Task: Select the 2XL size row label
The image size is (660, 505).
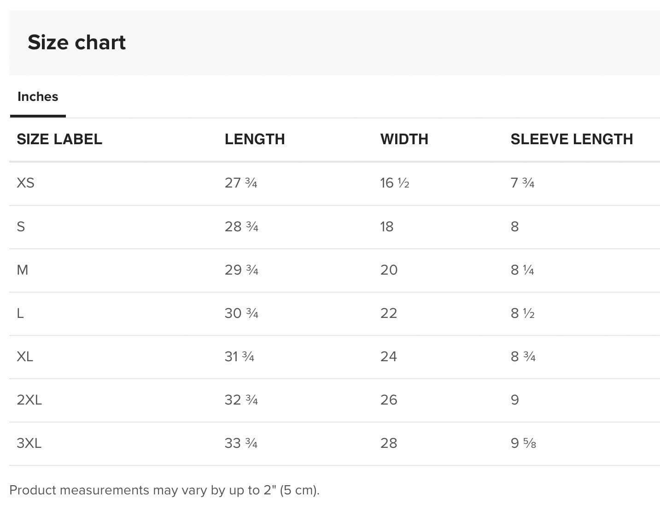Action: click(x=29, y=400)
